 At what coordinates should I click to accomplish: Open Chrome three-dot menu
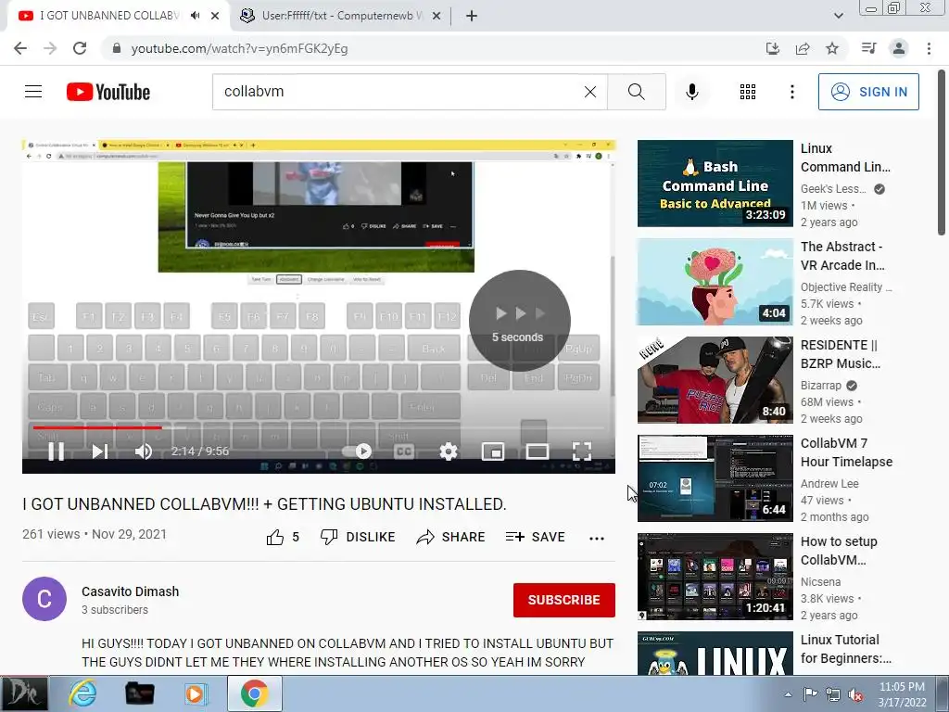(x=929, y=48)
